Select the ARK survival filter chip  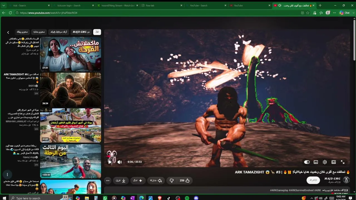59,32
